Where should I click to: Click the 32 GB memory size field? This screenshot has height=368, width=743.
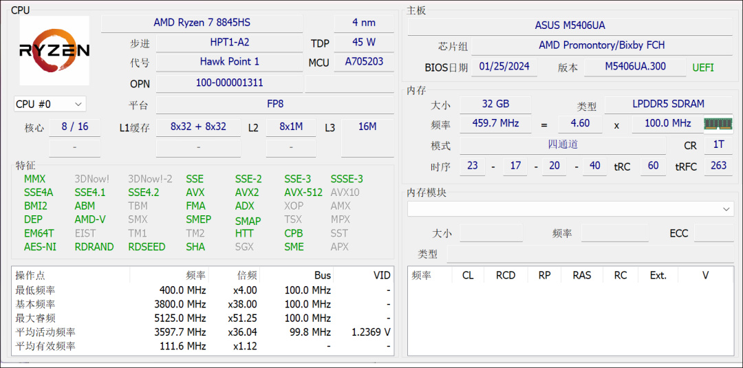[495, 104]
